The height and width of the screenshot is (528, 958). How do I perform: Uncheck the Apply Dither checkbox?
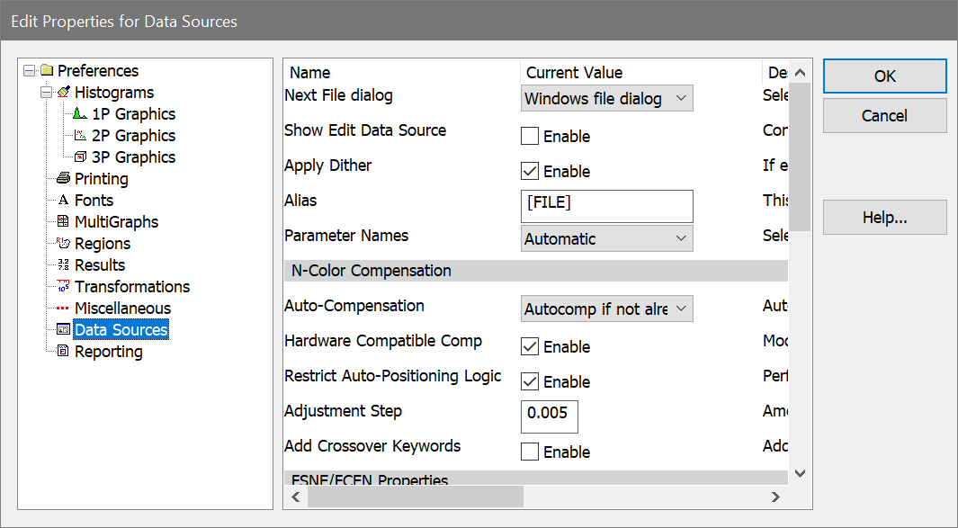[530, 172]
